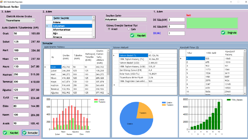
Task: Select the Arazi radio button
Action: [109, 29]
